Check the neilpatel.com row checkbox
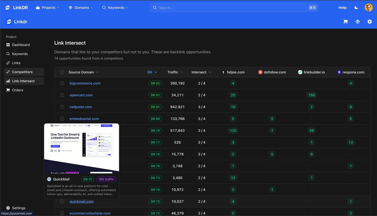This screenshot has height=216, width=377. 62,107
